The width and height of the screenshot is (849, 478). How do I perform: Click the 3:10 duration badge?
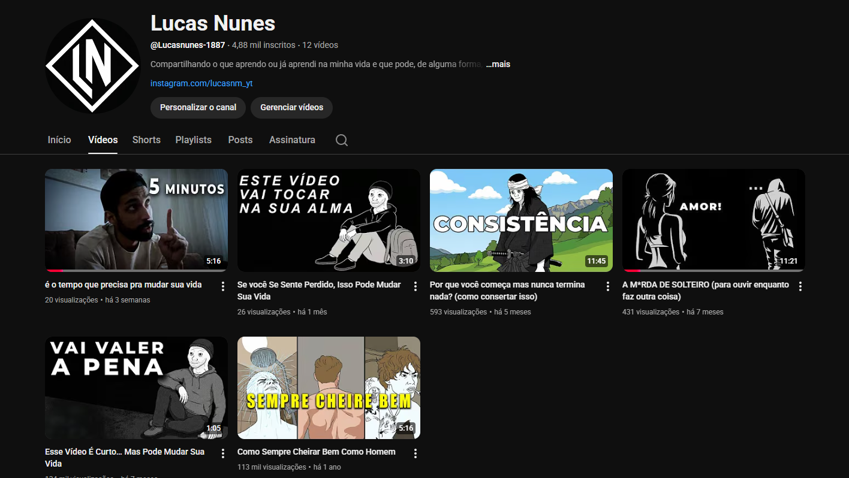(406, 261)
